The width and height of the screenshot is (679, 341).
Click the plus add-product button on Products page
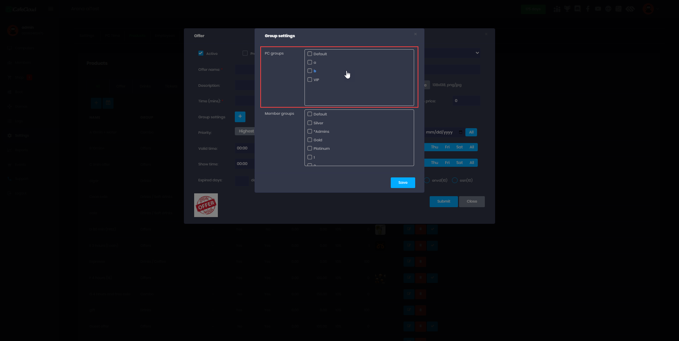[x=96, y=103]
